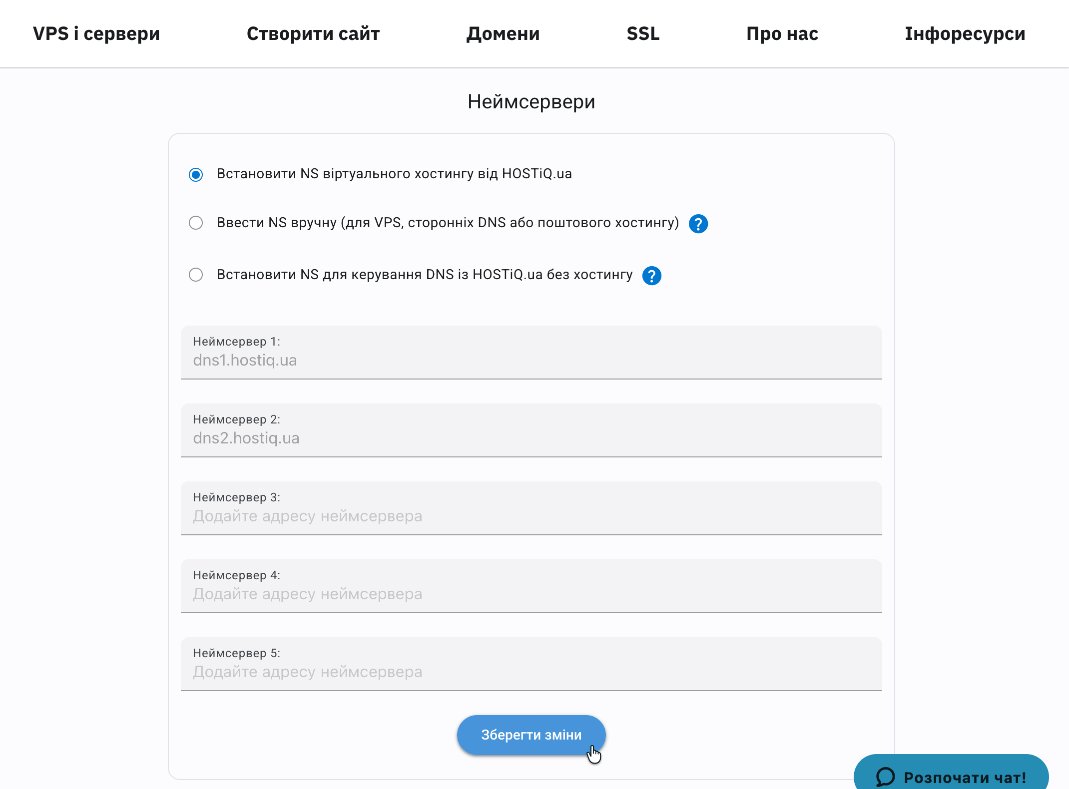Choose manual NS entry option
This screenshot has width=1069, height=789.
(196, 223)
